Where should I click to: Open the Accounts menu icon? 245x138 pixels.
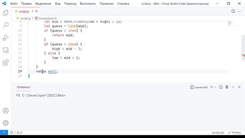pyautogui.click(x=6, y=111)
